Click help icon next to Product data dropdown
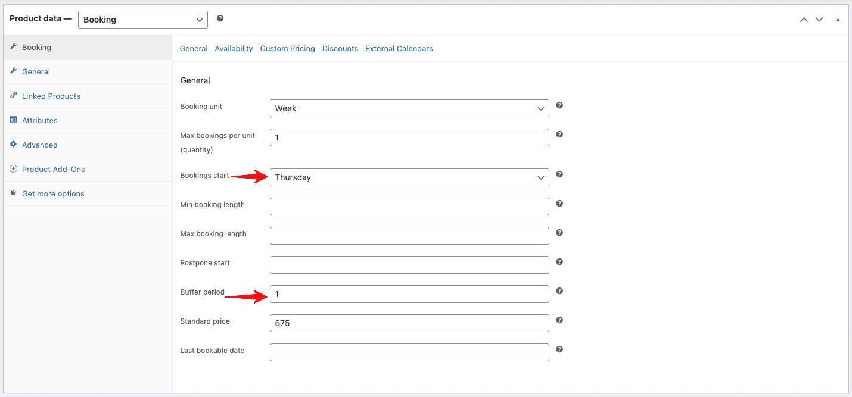Viewport: 852px width, 397px height. pos(220,18)
